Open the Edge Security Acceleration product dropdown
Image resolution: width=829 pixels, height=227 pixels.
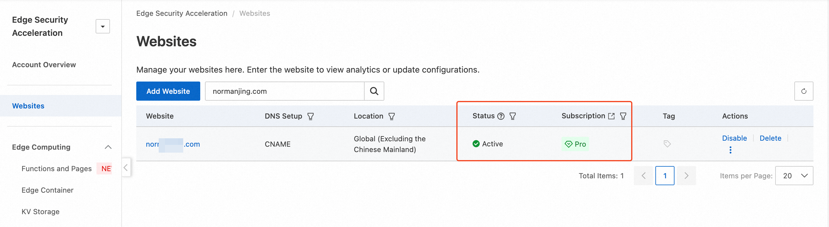coord(103,26)
